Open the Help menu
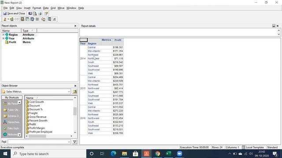 [81, 8]
